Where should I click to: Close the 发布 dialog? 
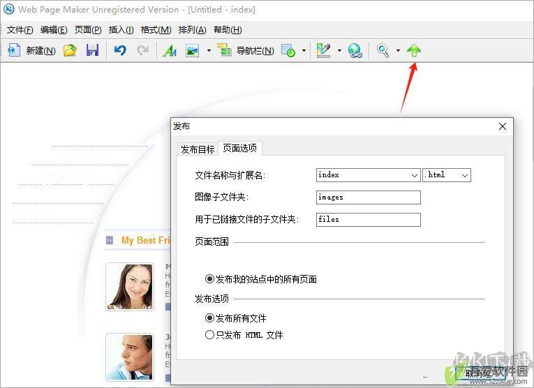(503, 126)
